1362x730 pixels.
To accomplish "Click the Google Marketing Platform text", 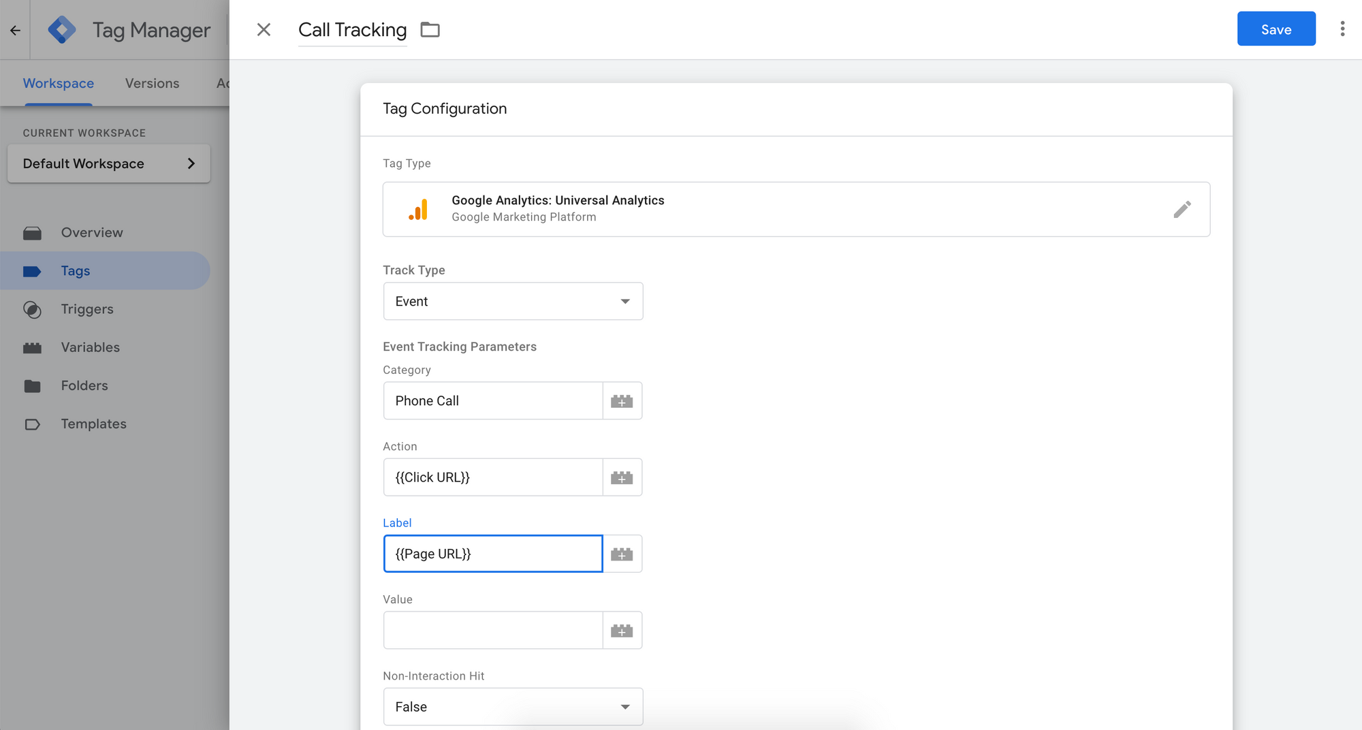I will [x=524, y=217].
